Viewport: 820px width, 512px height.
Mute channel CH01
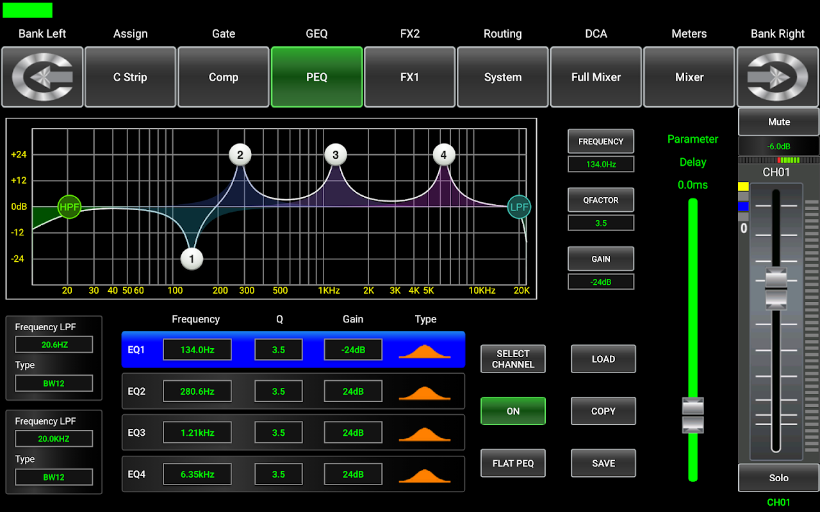778,122
